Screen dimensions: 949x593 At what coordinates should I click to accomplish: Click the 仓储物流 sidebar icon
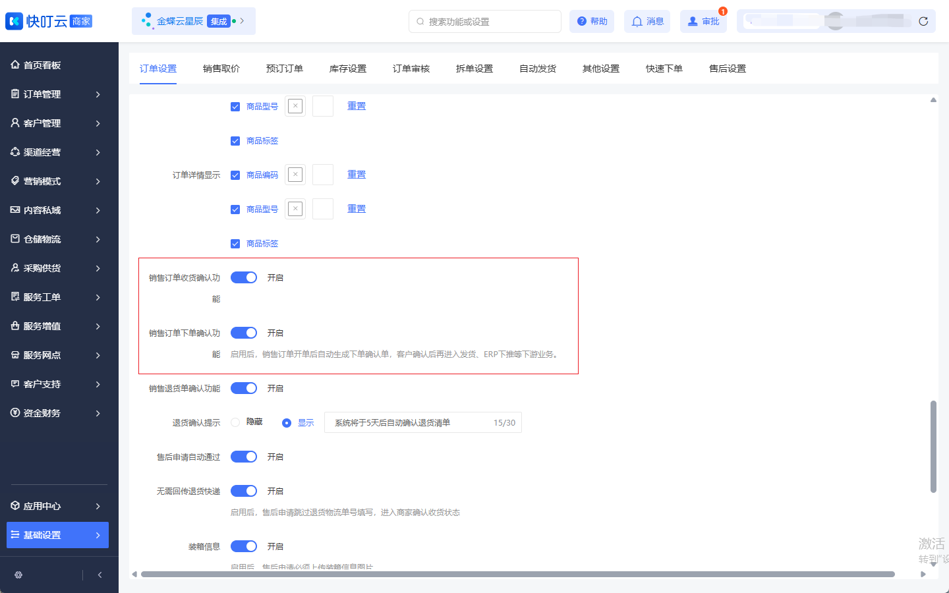point(15,239)
